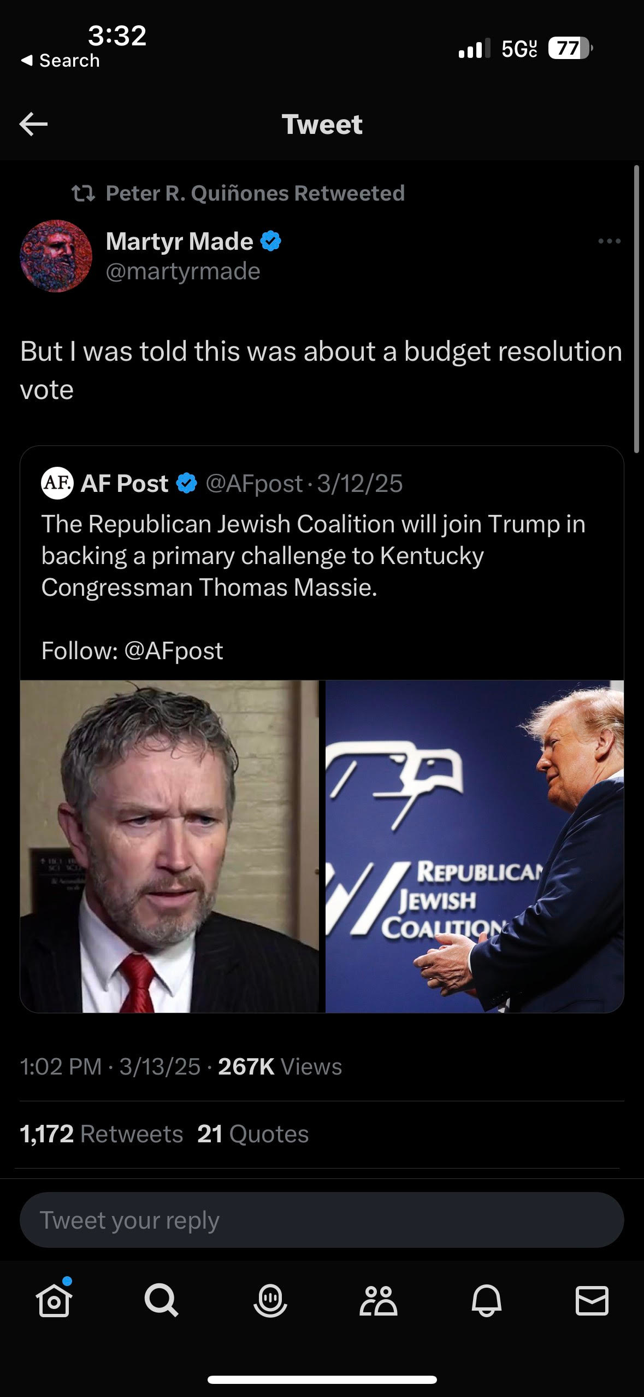Open the Search magnifier tab
The width and height of the screenshot is (644, 1397).
(161, 1300)
